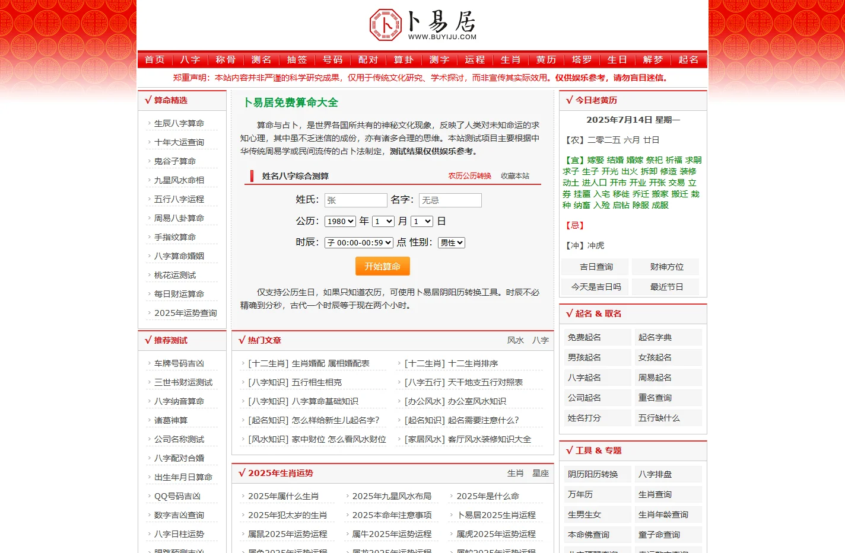Click the 星座 tab in 2025年生肖运势
Screen dimensions: 845x553
tap(541, 473)
